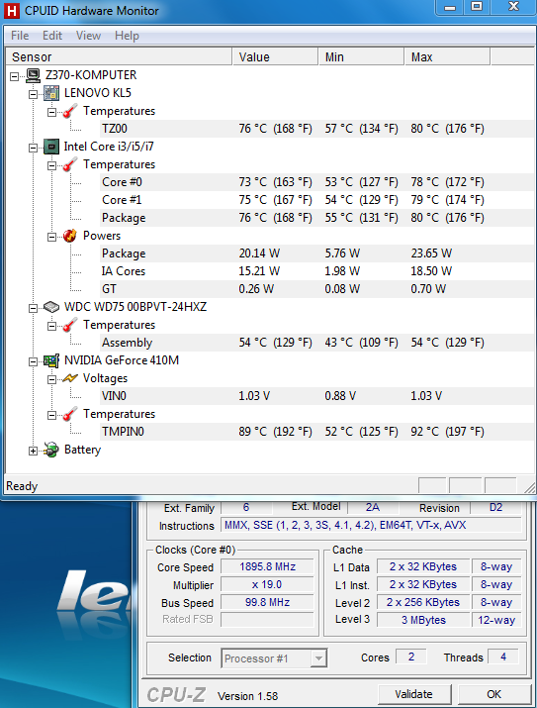Click the OK button in CPU-Z
537x708 pixels.
tap(494, 694)
